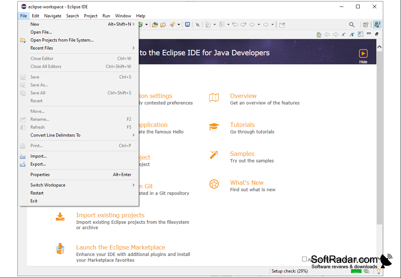
Task: Click the Samples magic wand icon
Action: click(x=214, y=155)
